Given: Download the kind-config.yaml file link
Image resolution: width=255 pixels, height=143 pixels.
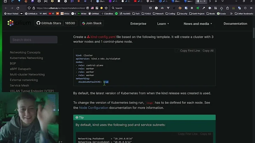Looking at the screenshot, I should click(x=101, y=37).
